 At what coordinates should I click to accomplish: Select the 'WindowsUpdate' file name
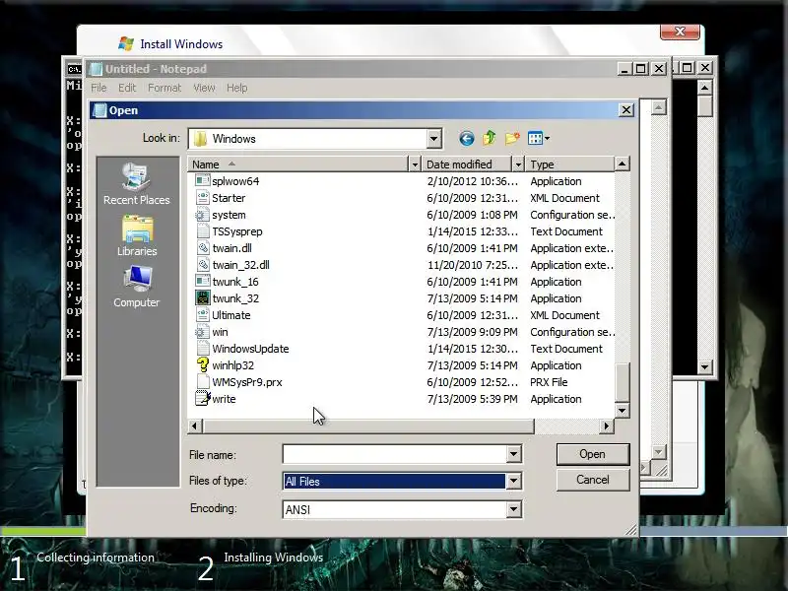click(250, 349)
